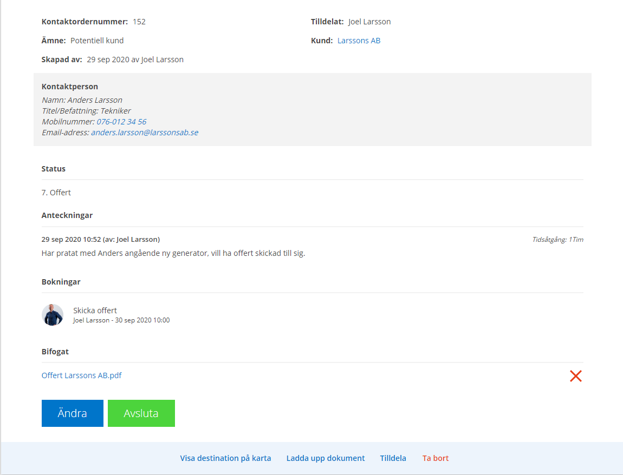Screen dimensions: 623x475
Task: Click the note text about ny generator
Action: tap(173, 253)
